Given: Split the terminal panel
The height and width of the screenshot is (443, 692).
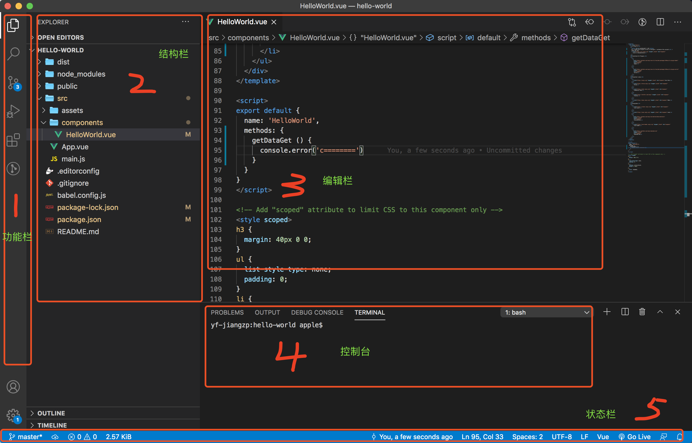Looking at the screenshot, I should 625,312.
